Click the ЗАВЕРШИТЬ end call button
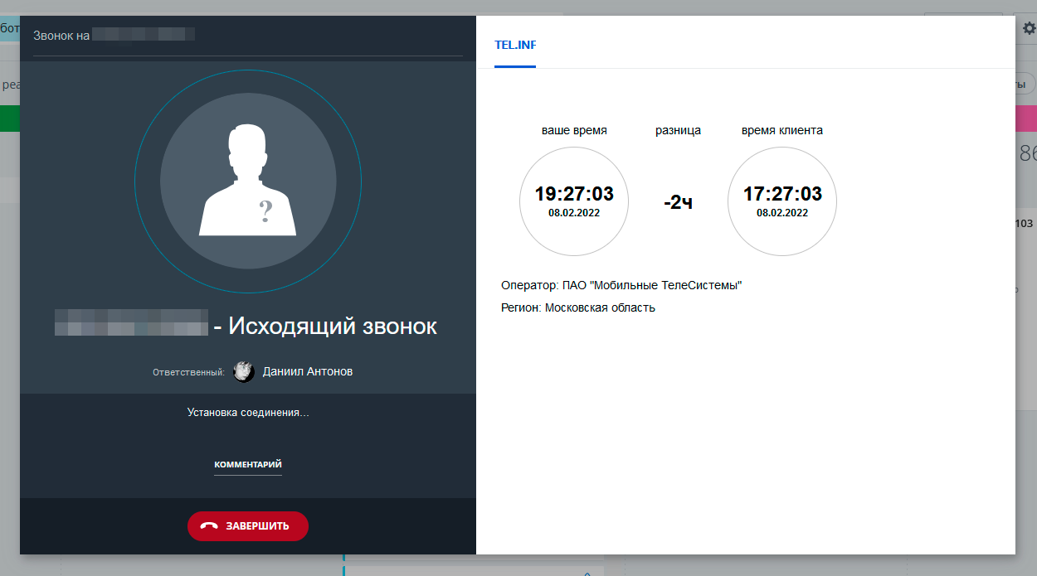This screenshot has height=576, width=1037. [247, 526]
